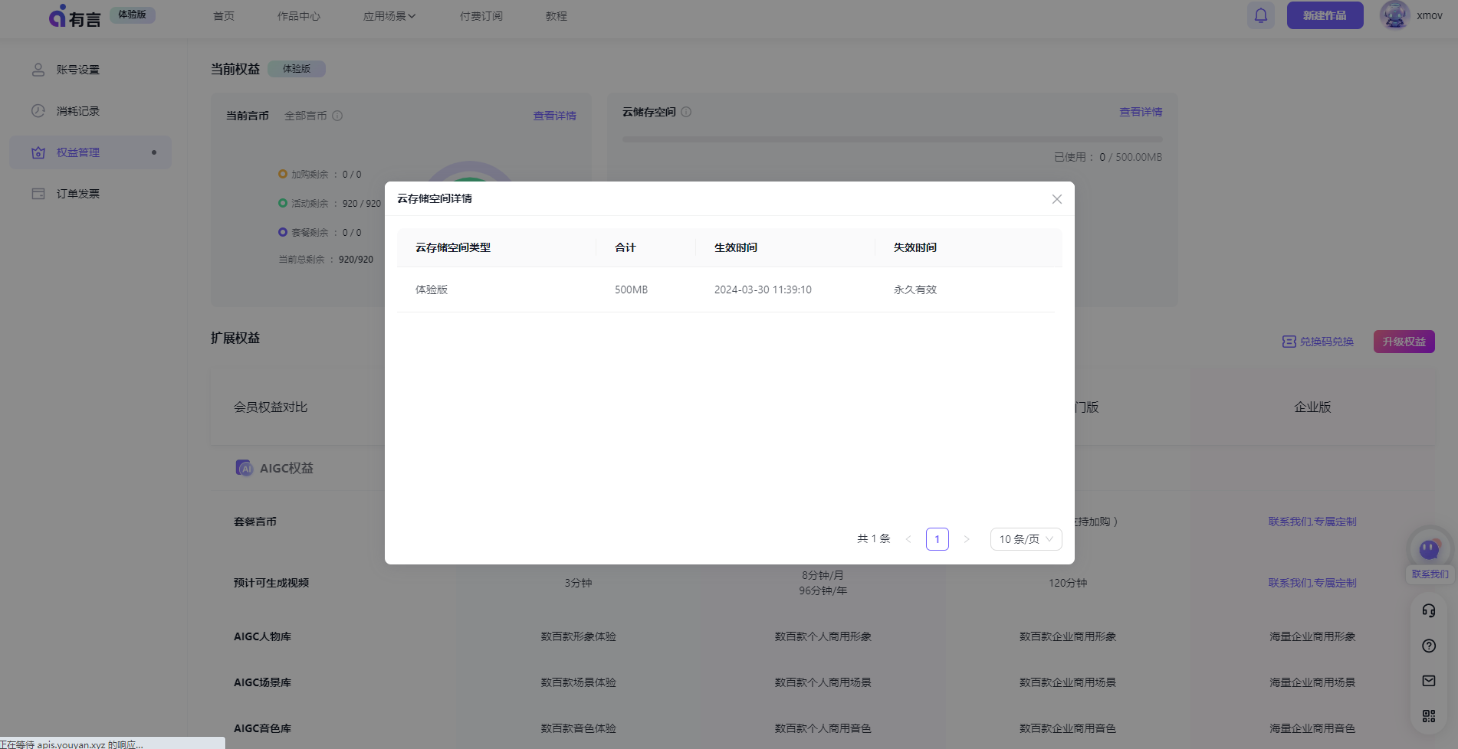Image resolution: width=1458 pixels, height=749 pixels.
Task: Click the 兑换码兑换 ticket icon
Action: tap(1289, 342)
